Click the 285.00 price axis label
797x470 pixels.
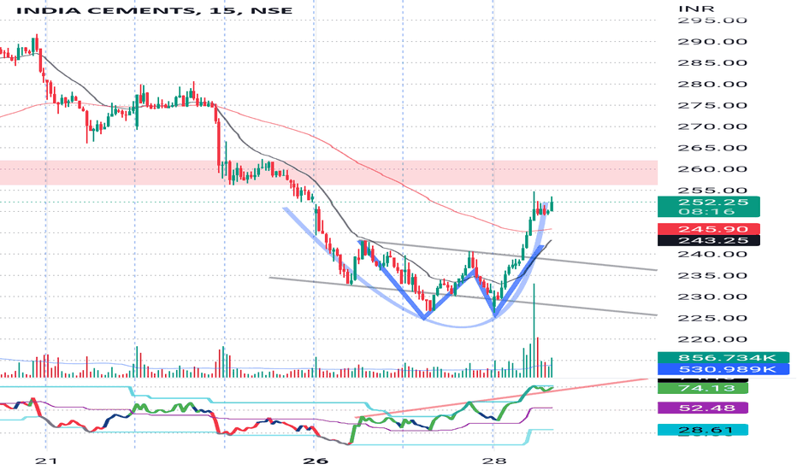[x=712, y=63]
